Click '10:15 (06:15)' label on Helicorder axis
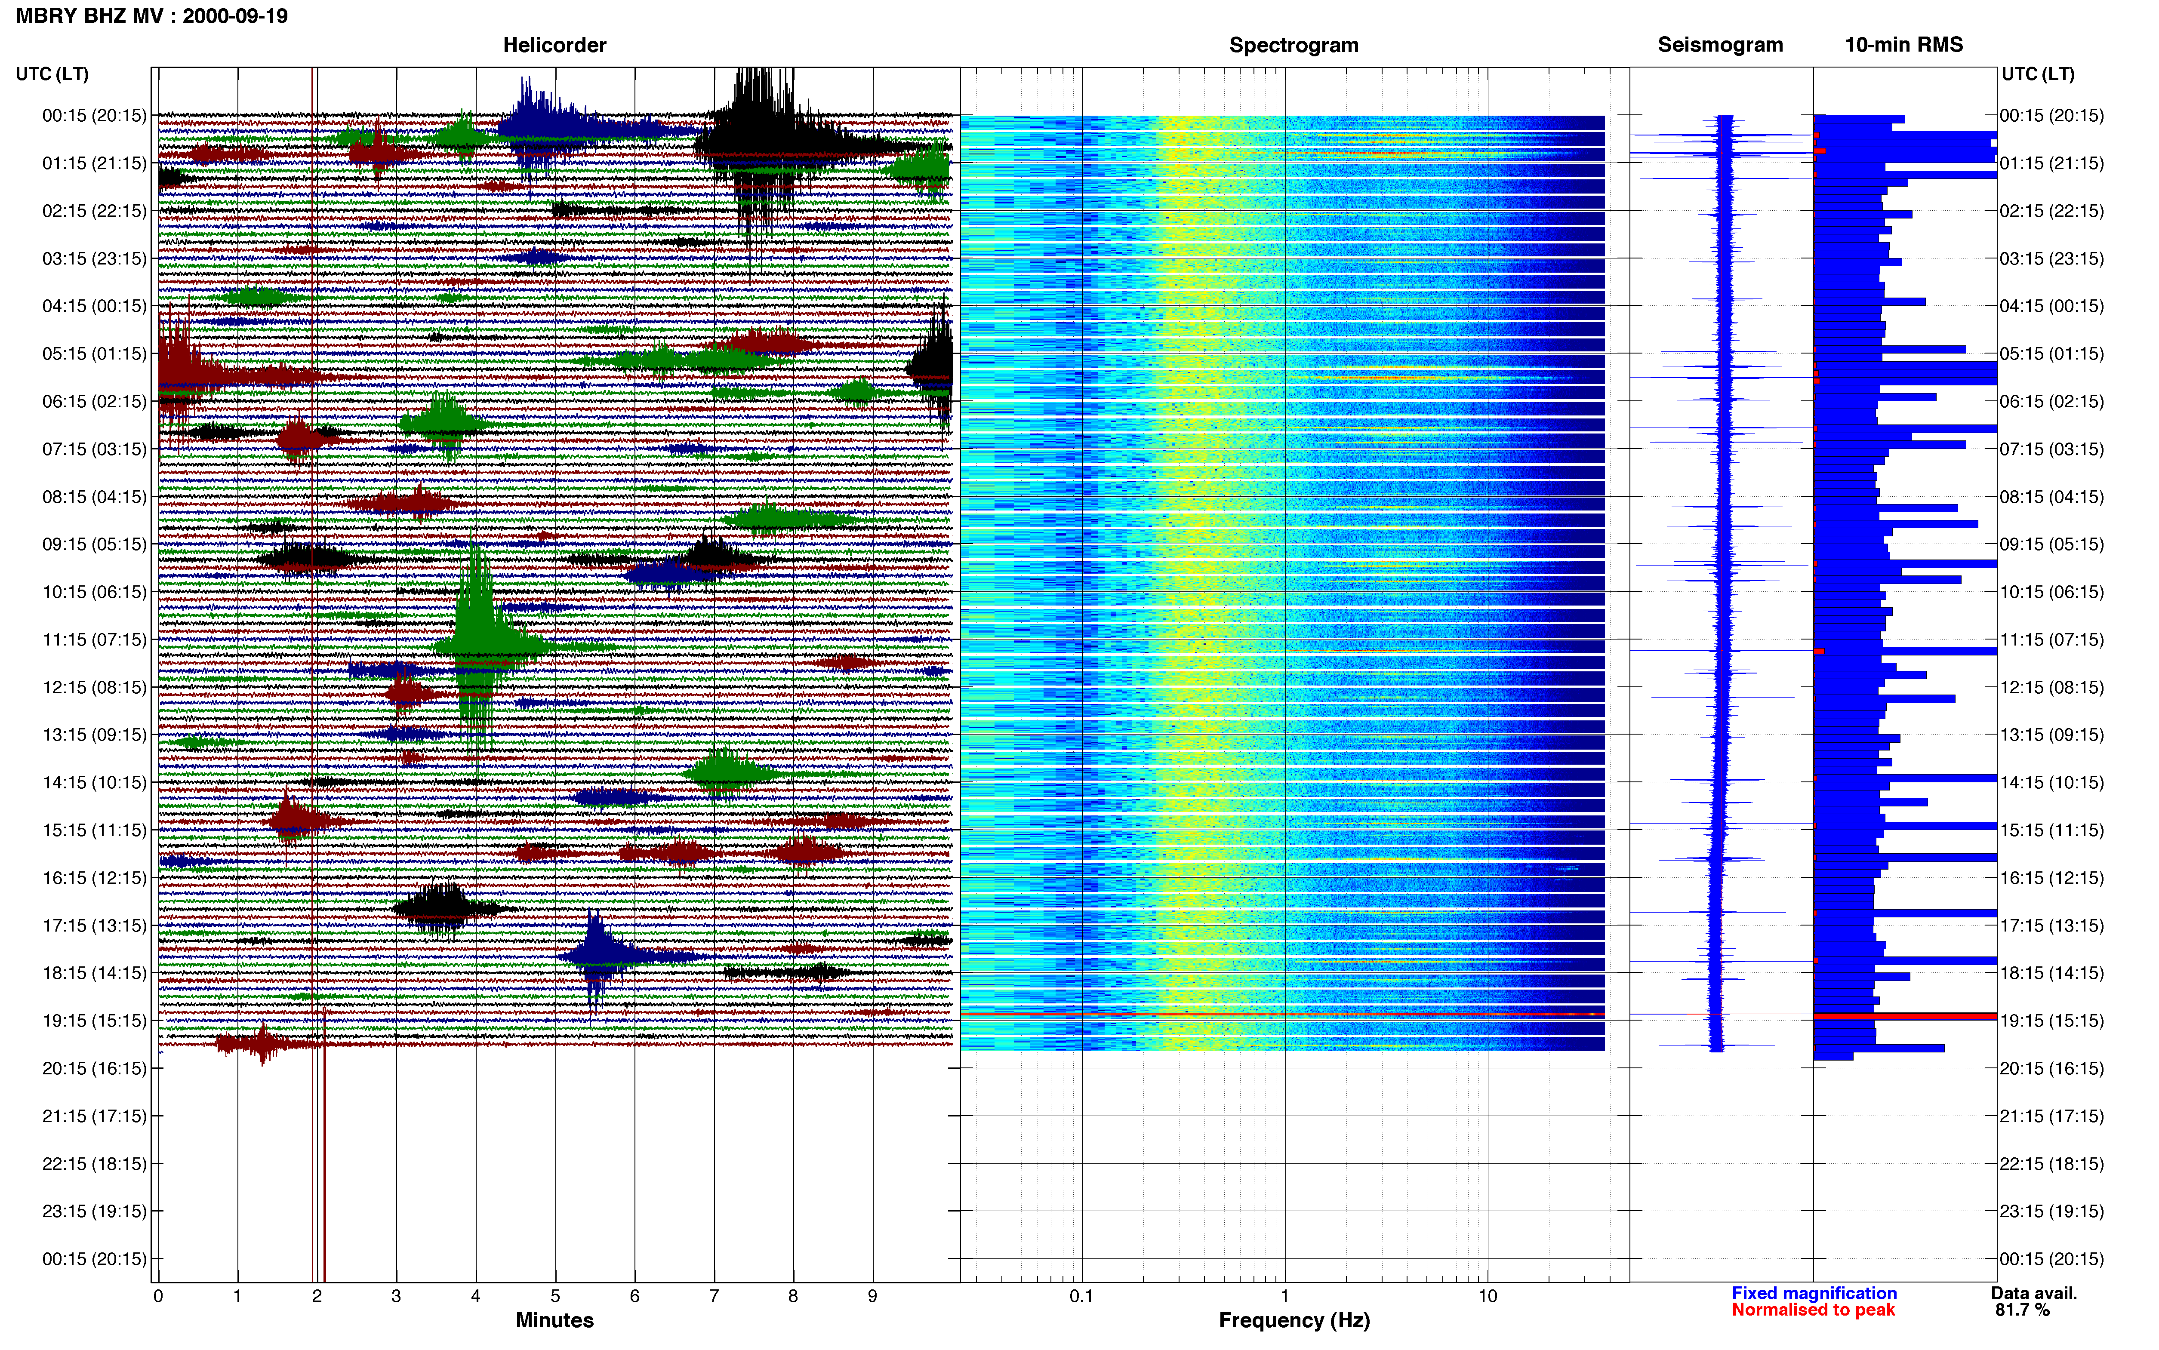The height and width of the screenshot is (1350, 2159). pyautogui.click(x=94, y=592)
